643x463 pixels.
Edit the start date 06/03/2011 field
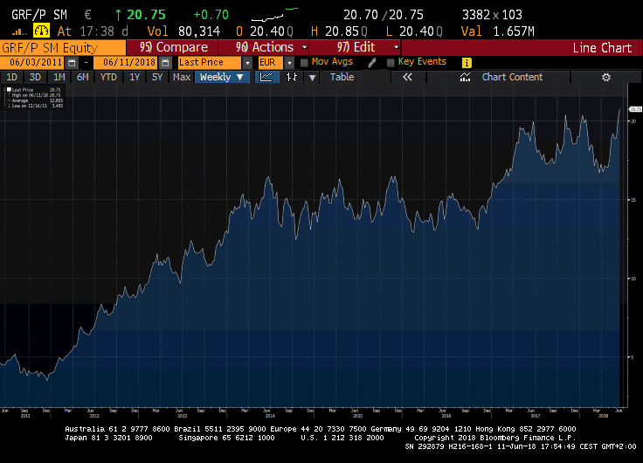point(33,63)
